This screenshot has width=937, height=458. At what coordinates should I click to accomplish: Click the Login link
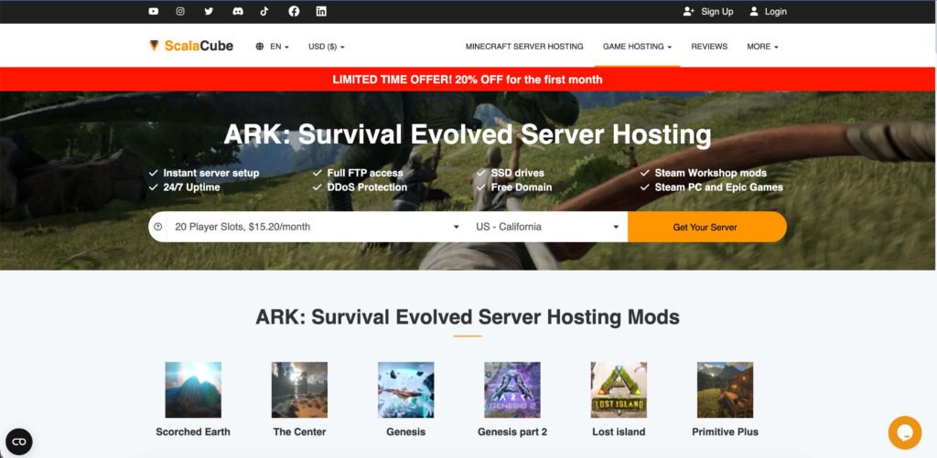(x=769, y=11)
